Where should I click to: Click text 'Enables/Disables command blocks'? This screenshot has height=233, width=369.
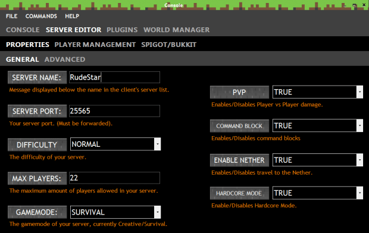coord(256,138)
